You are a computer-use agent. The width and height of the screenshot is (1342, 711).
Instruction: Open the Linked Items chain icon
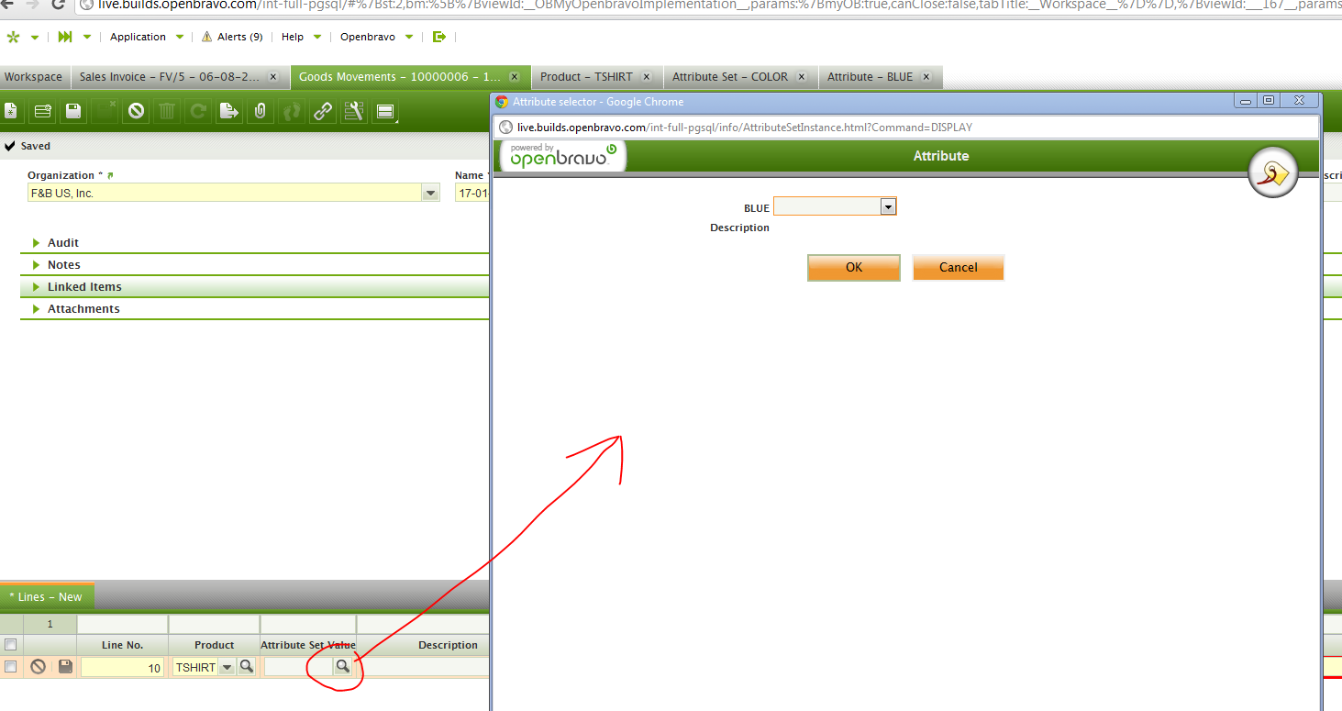pyautogui.click(x=323, y=112)
